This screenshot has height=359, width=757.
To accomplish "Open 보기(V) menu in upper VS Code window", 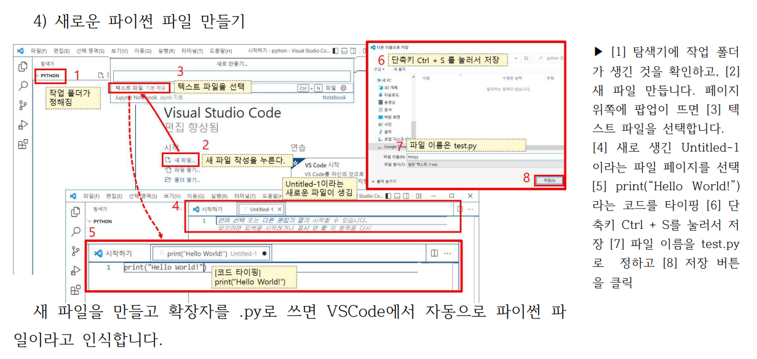I will [x=119, y=51].
